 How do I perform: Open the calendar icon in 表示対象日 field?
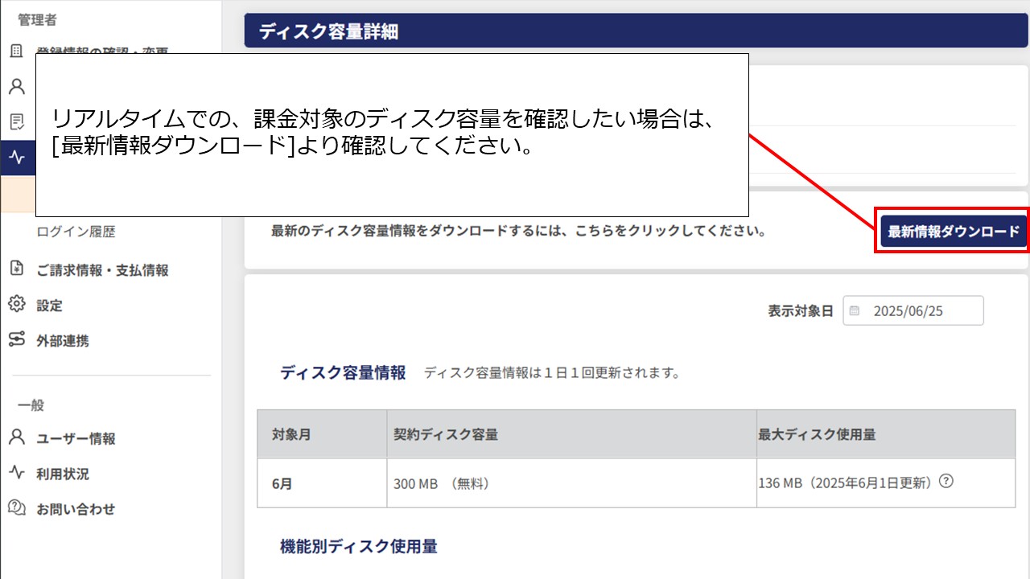(855, 310)
